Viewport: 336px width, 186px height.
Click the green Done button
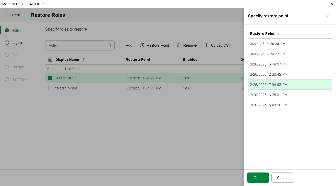258,178
